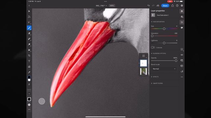Select the Type tool

coord(29,61)
